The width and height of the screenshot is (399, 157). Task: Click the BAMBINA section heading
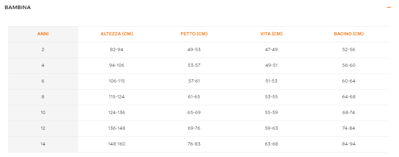(18, 7)
